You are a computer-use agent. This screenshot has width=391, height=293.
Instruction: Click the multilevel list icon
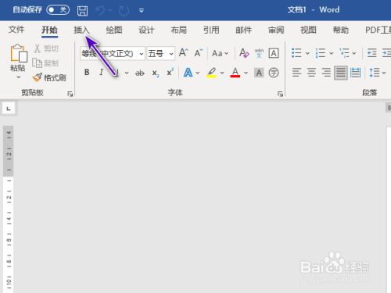(344, 53)
